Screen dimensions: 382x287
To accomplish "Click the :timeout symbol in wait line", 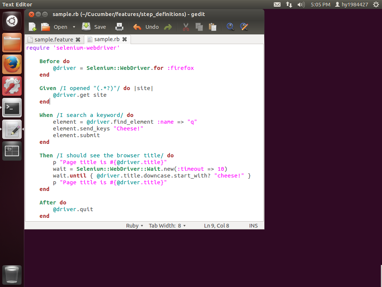I will click(190, 169).
